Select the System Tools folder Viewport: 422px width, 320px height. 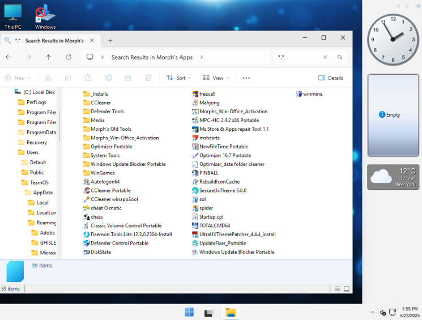point(101,155)
